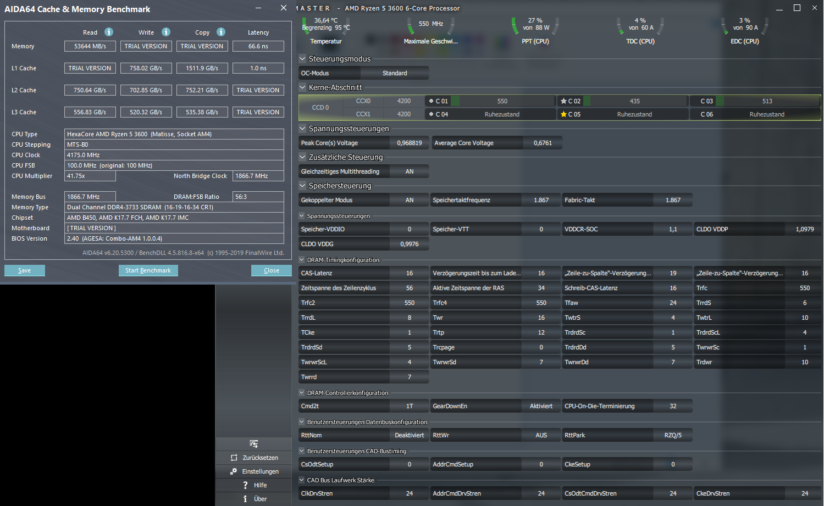Click the RttNom Deaktiviert value
This screenshot has height=506, width=824.
[x=410, y=435]
